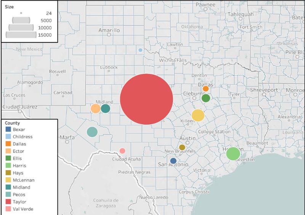The height and width of the screenshot is (215, 305).
Task: Click the Lawton label on map
Action: [x=175, y=44]
